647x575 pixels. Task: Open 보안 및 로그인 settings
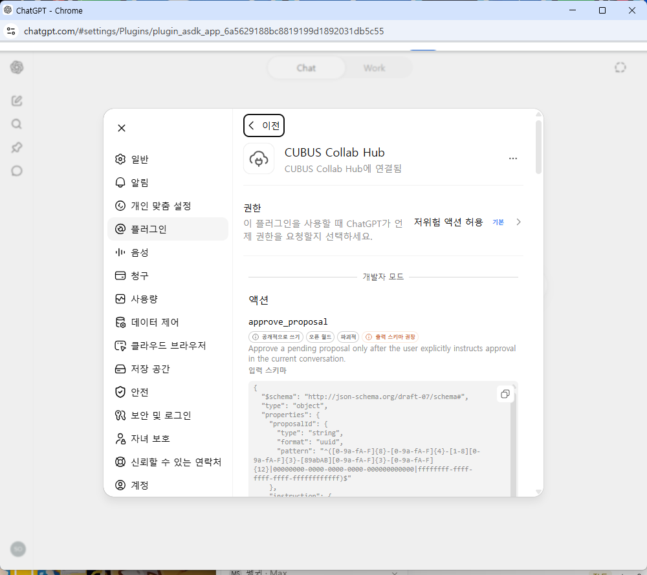click(168, 415)
